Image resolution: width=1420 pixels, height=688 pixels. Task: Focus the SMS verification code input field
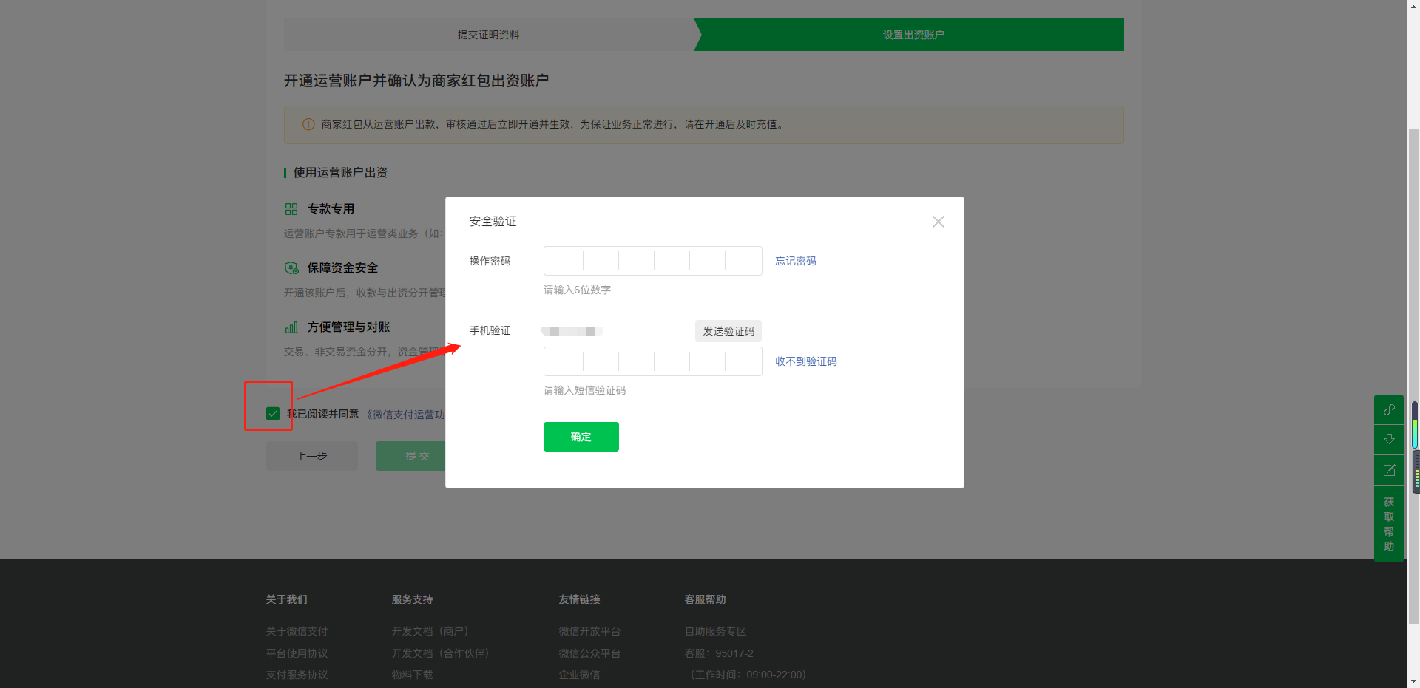pos(652,361)
